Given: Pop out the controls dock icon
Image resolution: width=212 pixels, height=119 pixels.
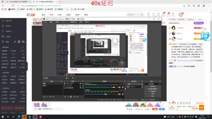Looking at the screenshot, I should pos(160,81).
